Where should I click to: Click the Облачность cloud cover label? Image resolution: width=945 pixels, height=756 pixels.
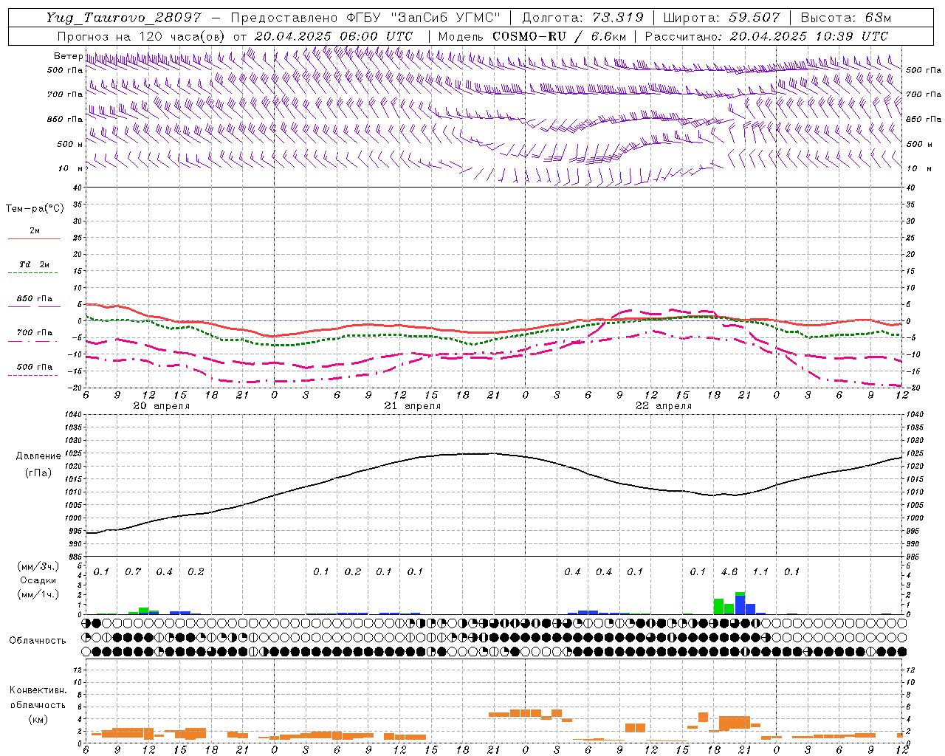pyautogui.click(x=38, y=641)
